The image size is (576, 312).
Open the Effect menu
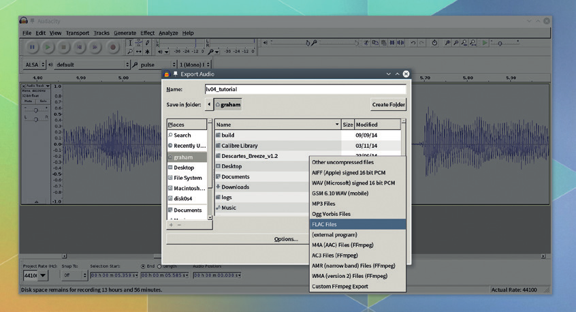pos(147,33)
